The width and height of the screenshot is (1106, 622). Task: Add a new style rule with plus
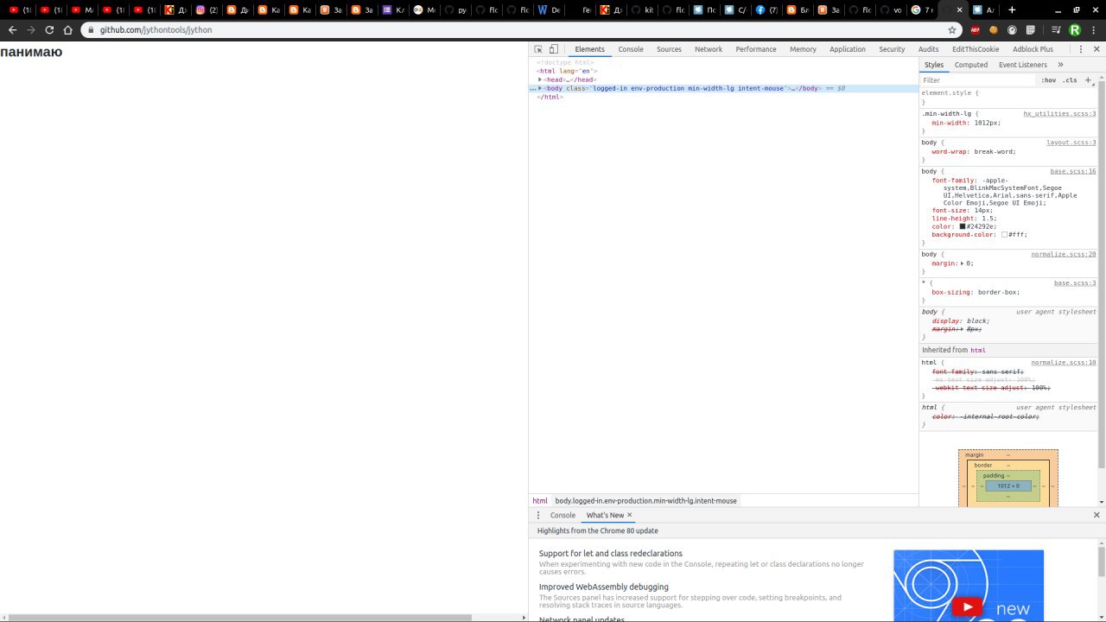(x=1088, y=80)
